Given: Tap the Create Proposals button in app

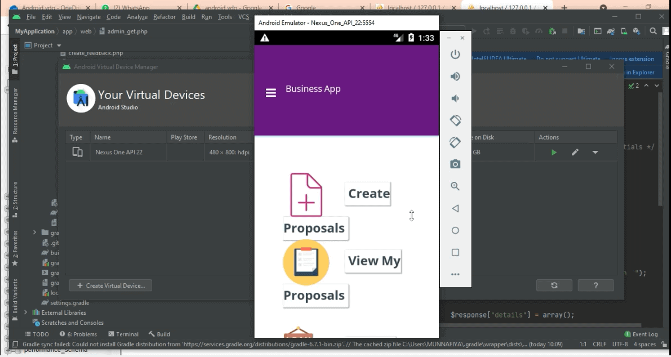Looking at the screenshot, I should pyautogui.click(x=368, y=194).
